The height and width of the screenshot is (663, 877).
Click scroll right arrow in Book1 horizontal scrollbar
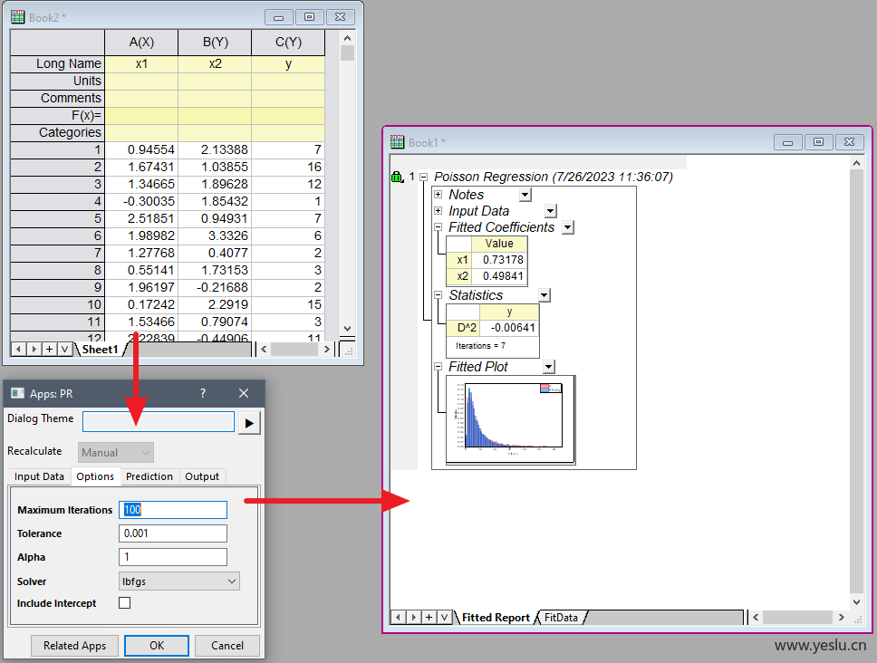pos(841,617)
